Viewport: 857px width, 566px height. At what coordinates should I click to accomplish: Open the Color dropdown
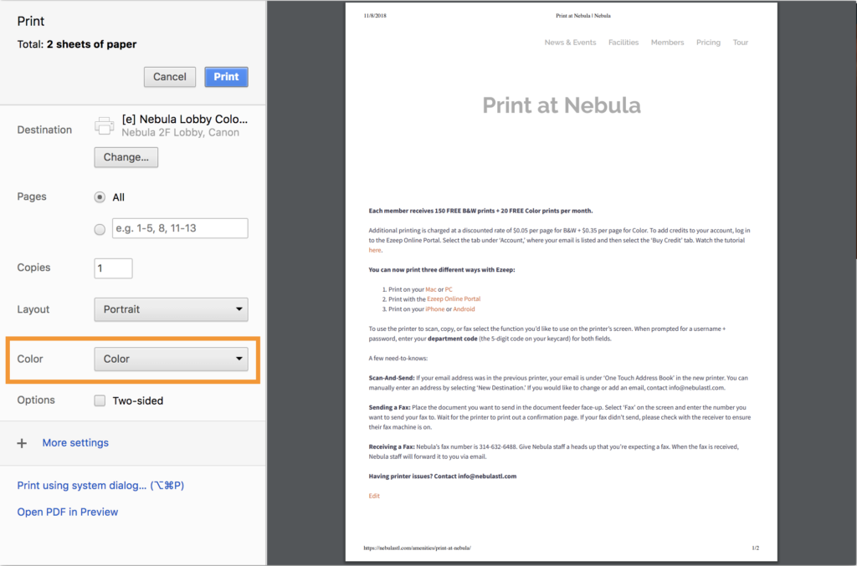171,359
